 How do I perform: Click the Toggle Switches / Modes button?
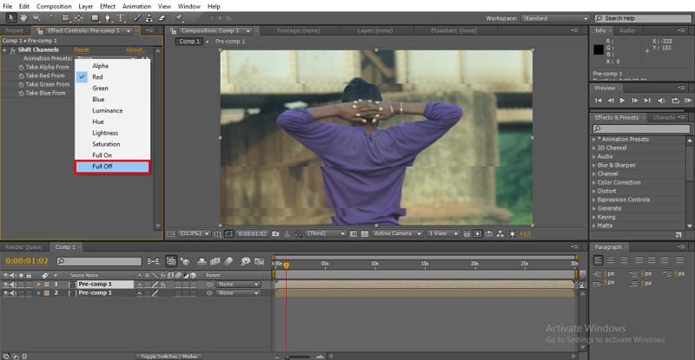point(169,356)
